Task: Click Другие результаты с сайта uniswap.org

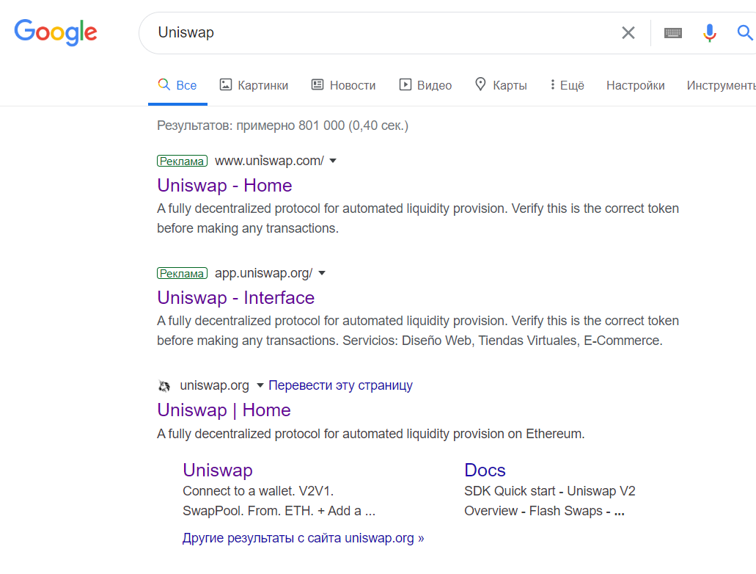Action: point(304,538)
